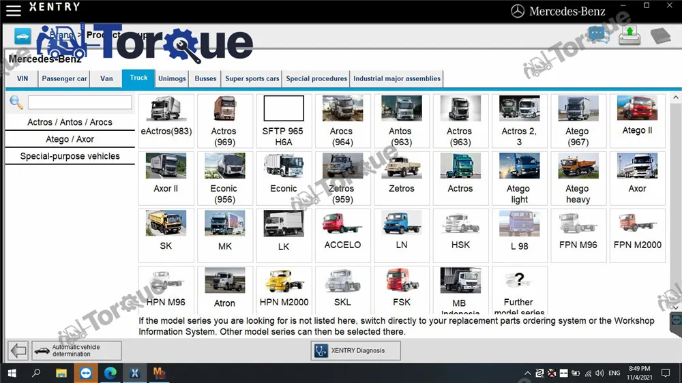The height and width of the screenshot is (383, 682).
Task: Select the Axor II truck model
Action: tap(166, 179)
